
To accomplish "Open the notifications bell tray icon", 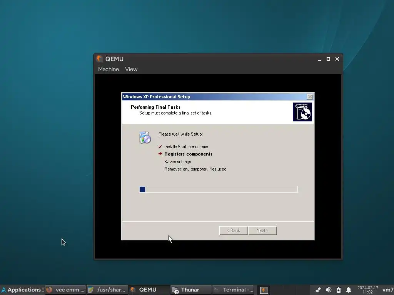I will [x=349, y=290].
